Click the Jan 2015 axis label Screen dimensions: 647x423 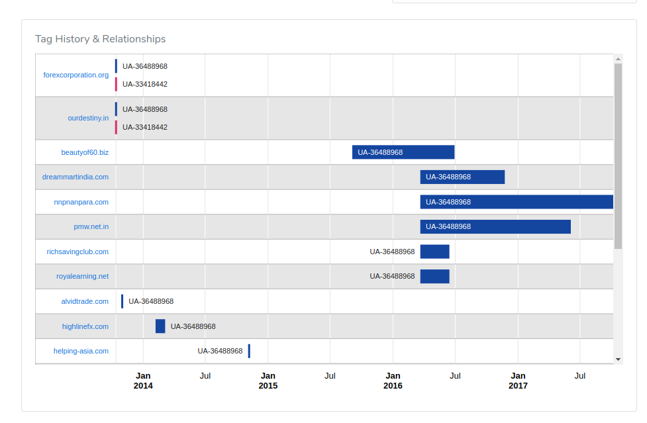[268, 381]
